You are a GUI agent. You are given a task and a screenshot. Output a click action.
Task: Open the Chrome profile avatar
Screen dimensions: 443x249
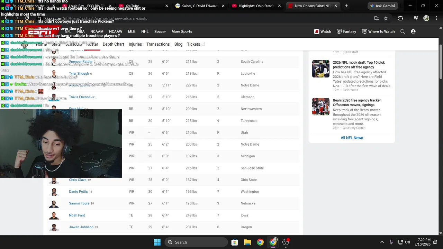point(426,18)
